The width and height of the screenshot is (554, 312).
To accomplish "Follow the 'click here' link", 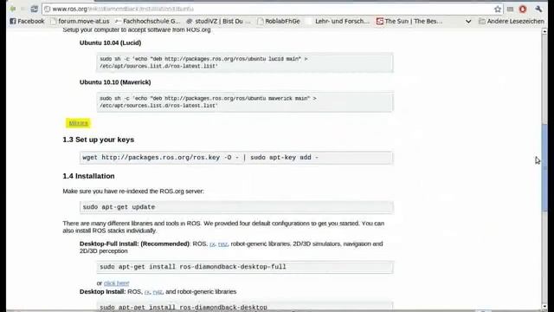I will click(116, 283).
